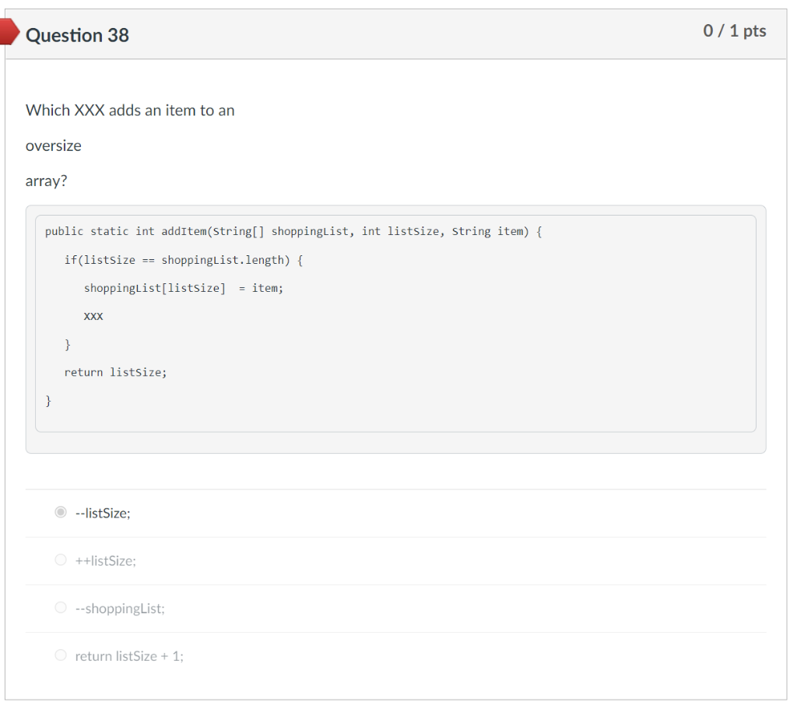This screenshot has height=702, width=797.
Task: Click the word oversize in the question
Action: [54, 146]
